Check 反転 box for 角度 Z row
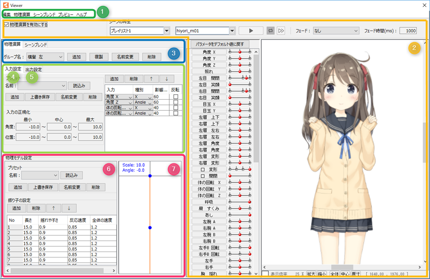 point(176,102)
